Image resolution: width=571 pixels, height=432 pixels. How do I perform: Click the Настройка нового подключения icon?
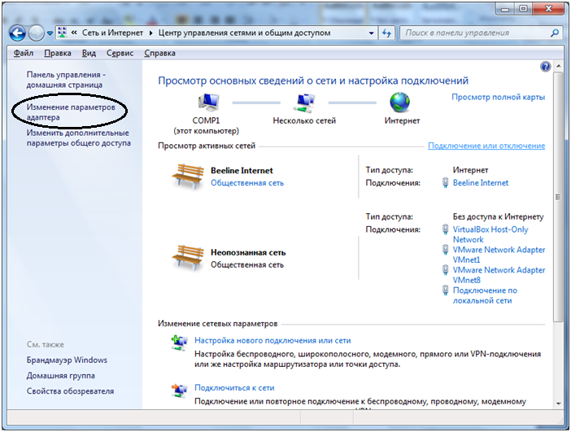(x=179, y=343)
